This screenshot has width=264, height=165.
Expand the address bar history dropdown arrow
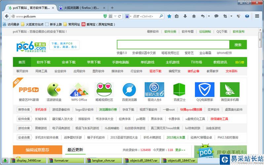click(115, 16)
